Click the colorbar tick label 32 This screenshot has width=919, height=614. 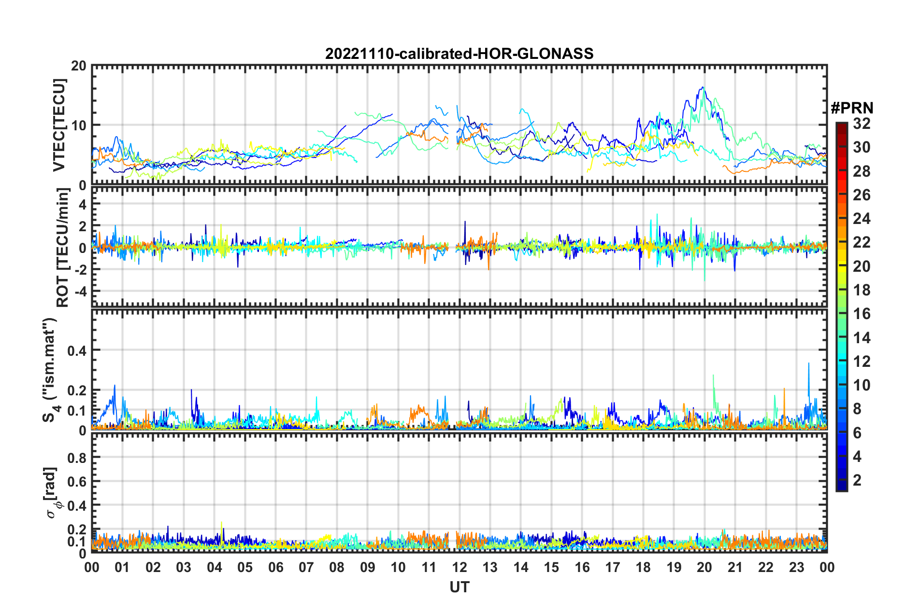[862, 124]
